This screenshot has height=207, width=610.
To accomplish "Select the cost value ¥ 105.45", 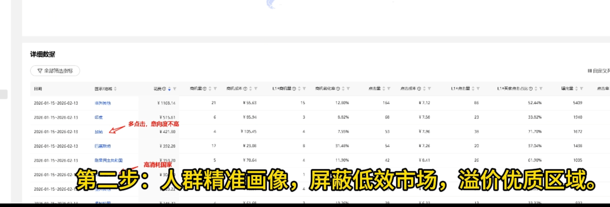I will point(249,132).
